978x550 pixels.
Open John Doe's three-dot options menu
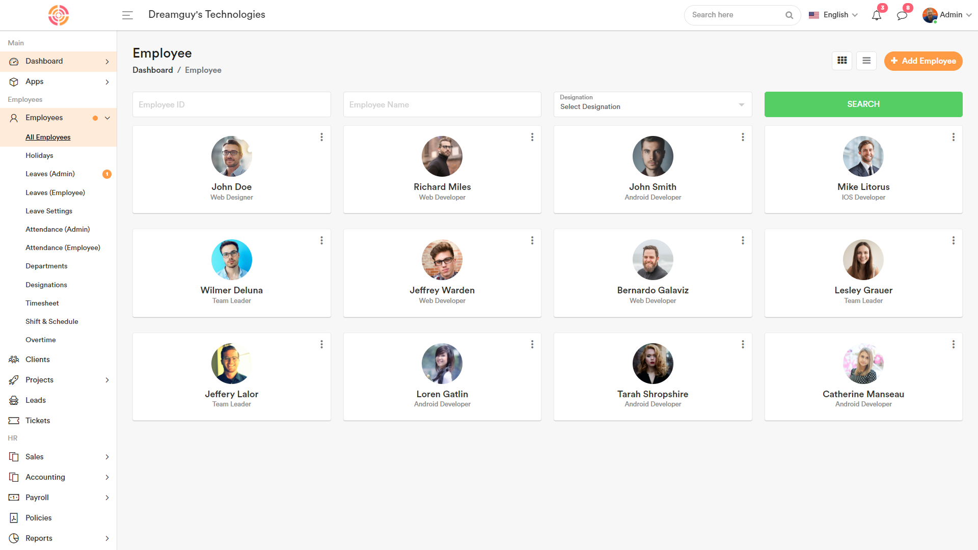[321, 137]
